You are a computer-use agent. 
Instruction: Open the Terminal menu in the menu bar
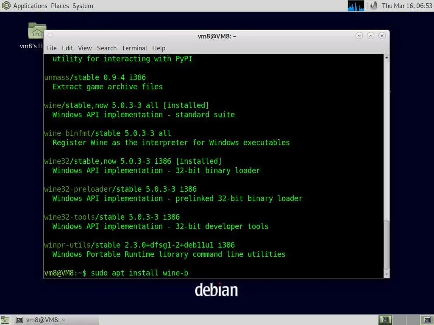tap(134, 48)
